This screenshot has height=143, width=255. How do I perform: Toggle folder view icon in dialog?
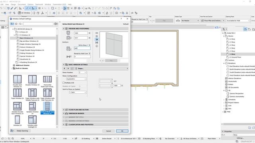click(12, 24)
